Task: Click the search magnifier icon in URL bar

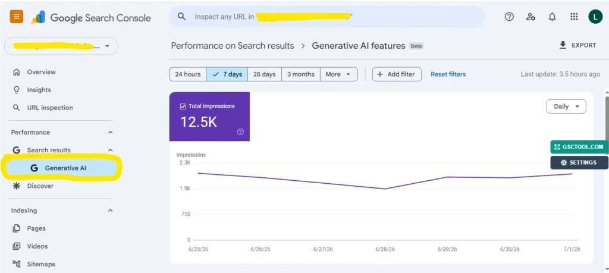Action: tap(181, 17)
